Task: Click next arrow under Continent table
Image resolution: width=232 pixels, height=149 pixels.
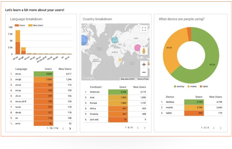Action: tap(145, 128)
